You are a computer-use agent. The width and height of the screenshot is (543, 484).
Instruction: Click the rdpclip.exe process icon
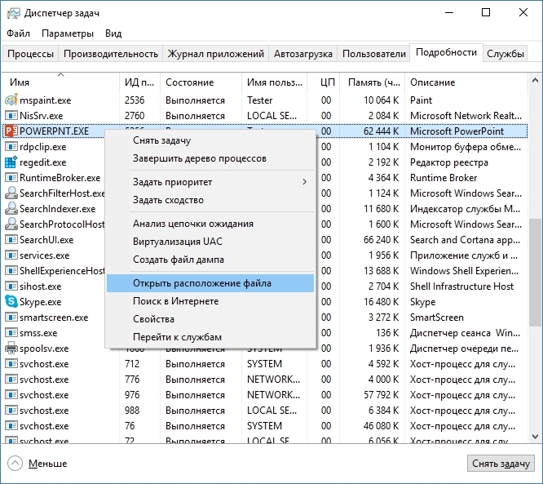(11, 147)
